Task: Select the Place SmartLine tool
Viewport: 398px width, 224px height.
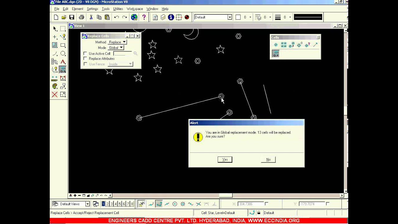Action: click(63, 37)
